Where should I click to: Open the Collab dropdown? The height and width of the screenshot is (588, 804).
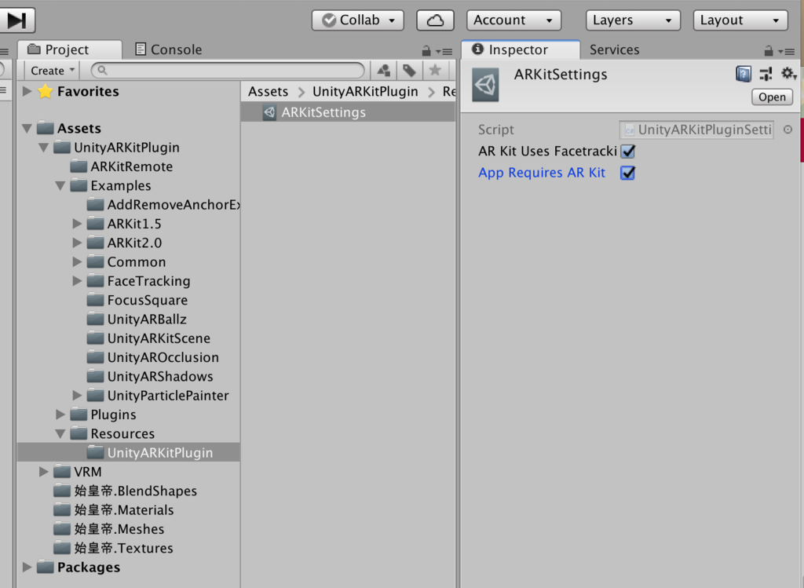358,20
